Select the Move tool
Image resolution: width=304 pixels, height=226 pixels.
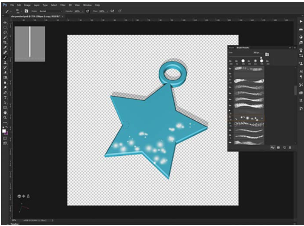click(5, 22)
